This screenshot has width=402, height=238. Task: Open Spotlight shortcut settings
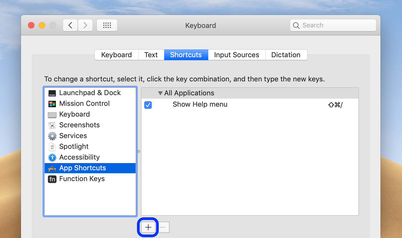pos(74,146)
